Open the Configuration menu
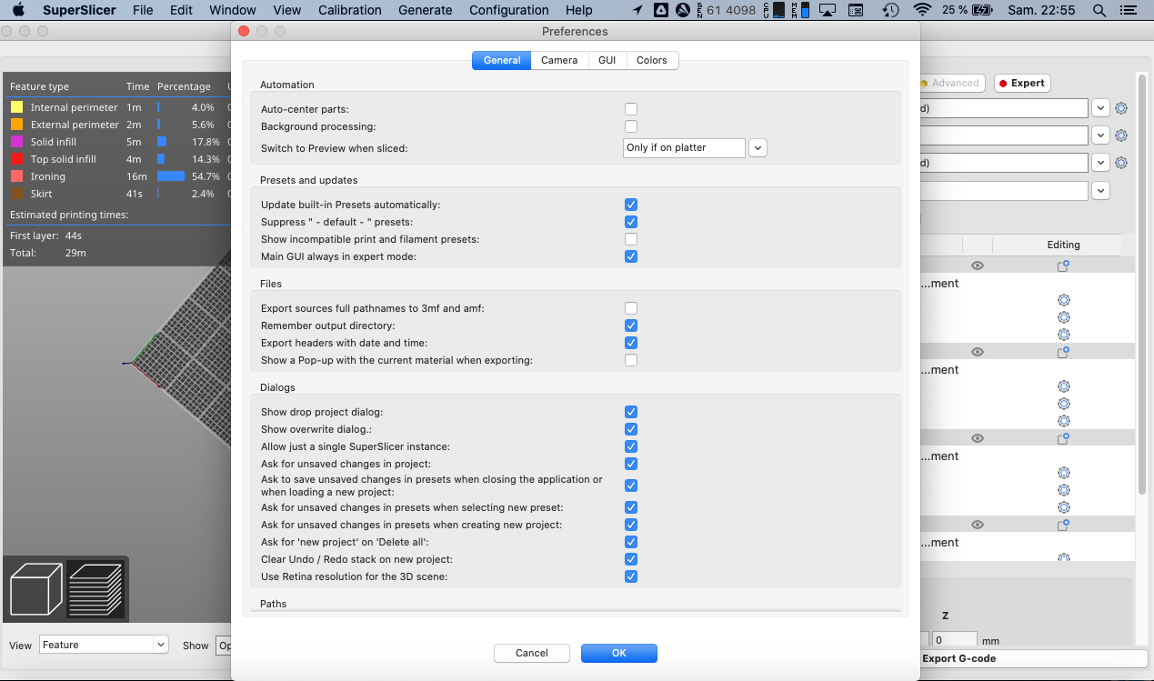 tap(508, 10)
